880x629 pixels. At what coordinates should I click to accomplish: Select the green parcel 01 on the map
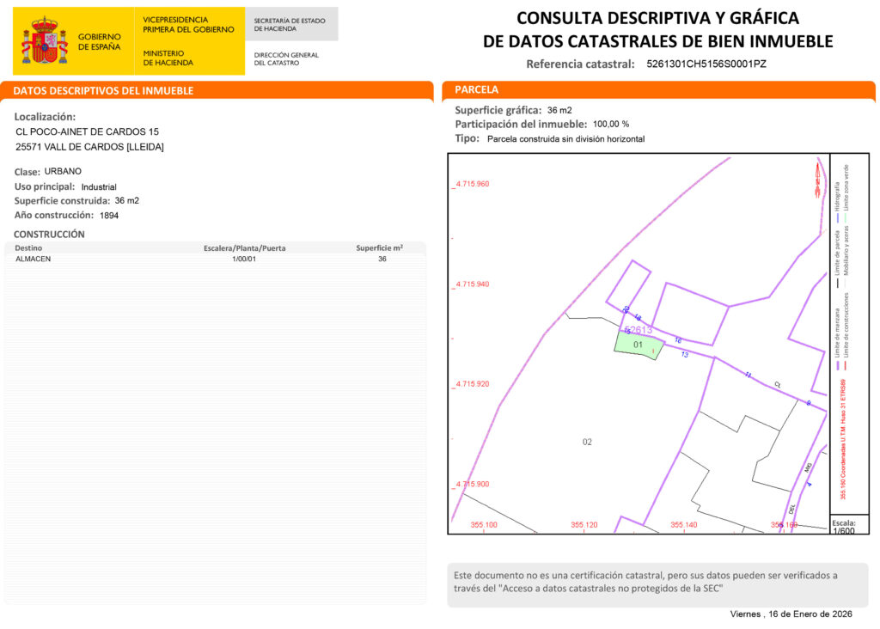click(x=637, y=345)
